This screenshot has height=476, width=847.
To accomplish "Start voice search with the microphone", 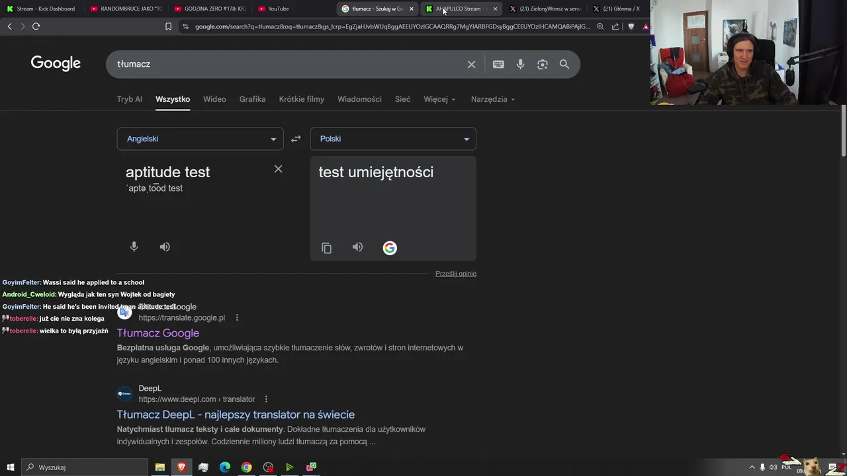I will (520, 64).
